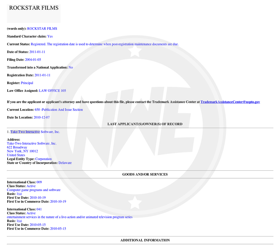This screenshot has height=245, width=278.
Task: Open the TrademarkAssistanceCenter@uspto.gov email link
Action: [x=230, y=102]
